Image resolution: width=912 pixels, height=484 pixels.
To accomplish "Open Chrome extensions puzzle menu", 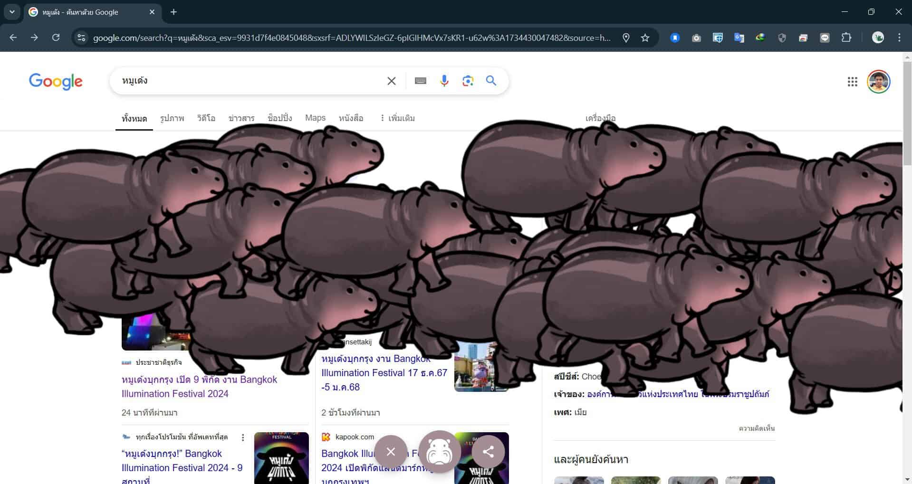I will 846,38.
